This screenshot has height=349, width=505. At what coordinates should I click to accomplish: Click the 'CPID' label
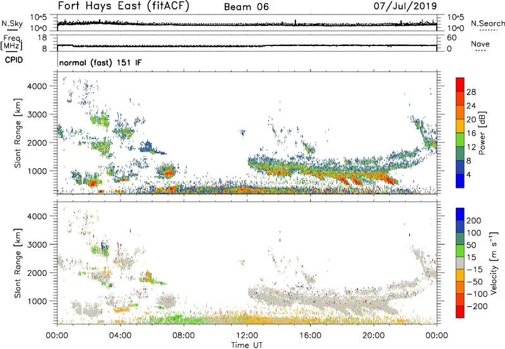[14, 60]
